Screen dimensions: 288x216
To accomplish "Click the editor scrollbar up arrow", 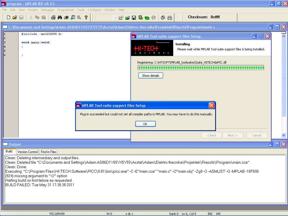I will click(283, 36).
